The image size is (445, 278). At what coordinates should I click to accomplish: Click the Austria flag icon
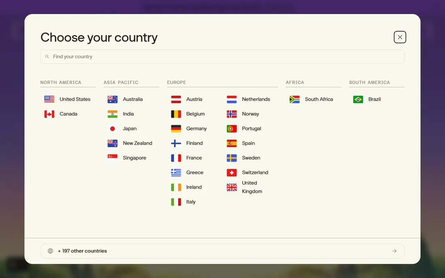pyautogui.click(x=176, y=99)
